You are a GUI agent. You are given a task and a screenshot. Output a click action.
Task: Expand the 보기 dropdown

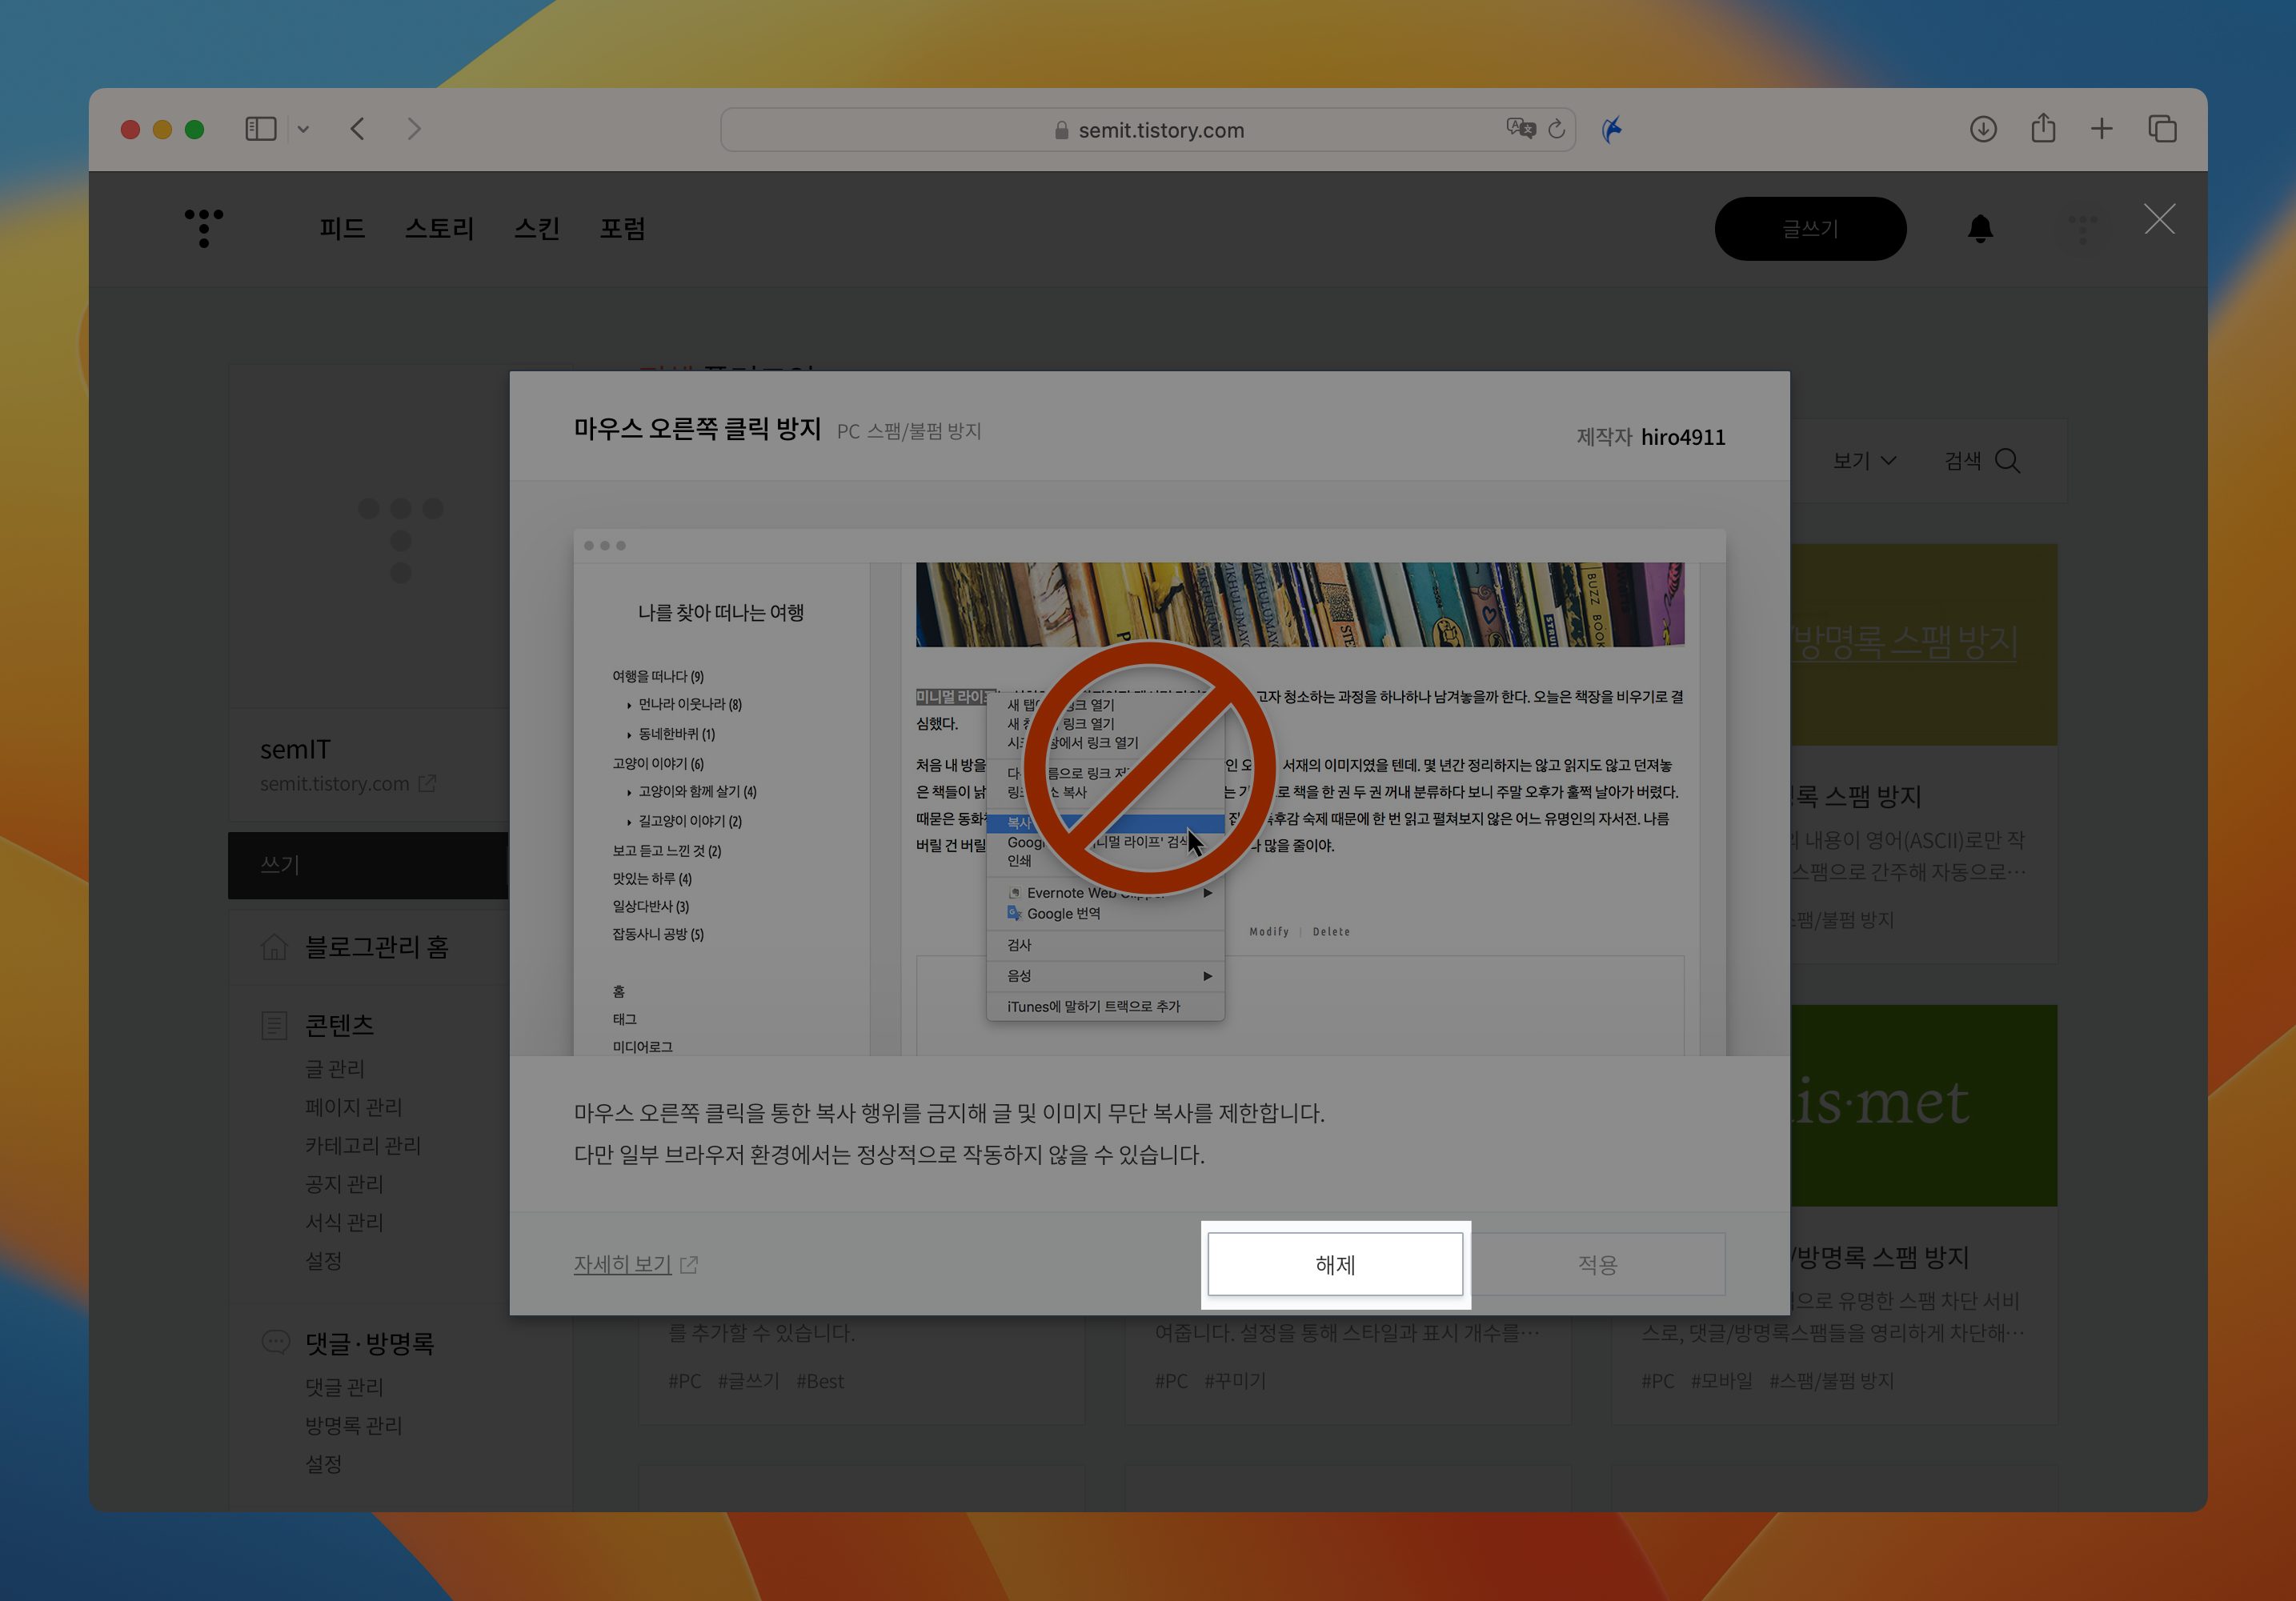pyautogui.click(x=1864, y=461)
